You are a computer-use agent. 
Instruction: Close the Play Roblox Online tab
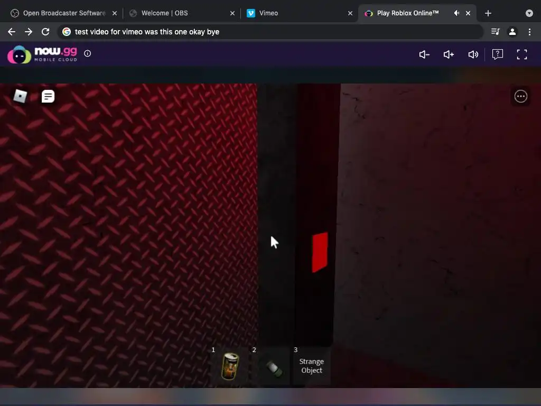click(x=468, y=13)
